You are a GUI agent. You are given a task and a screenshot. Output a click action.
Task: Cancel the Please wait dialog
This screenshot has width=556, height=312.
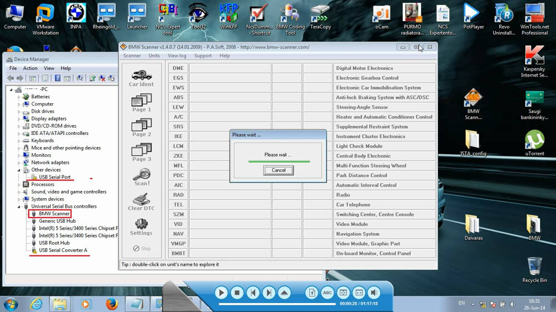point(278,170)
